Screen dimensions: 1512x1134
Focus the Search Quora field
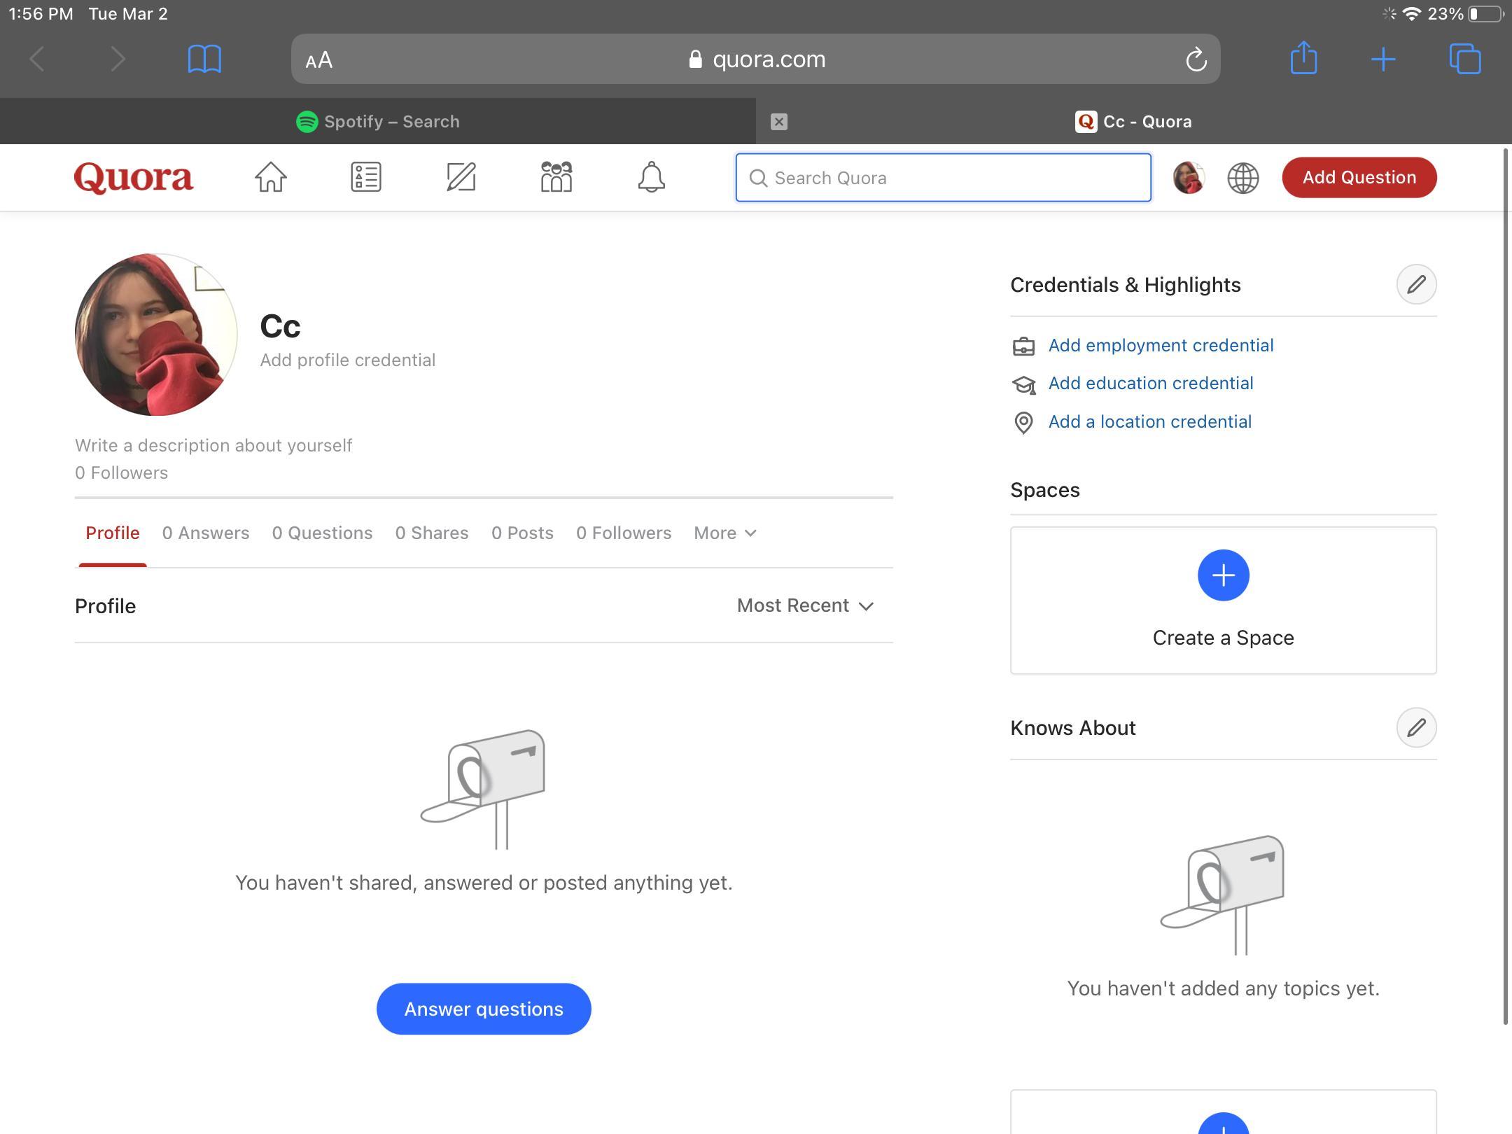(942, 178)
